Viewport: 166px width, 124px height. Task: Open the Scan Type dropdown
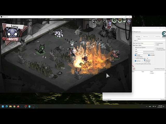(146, 43)
